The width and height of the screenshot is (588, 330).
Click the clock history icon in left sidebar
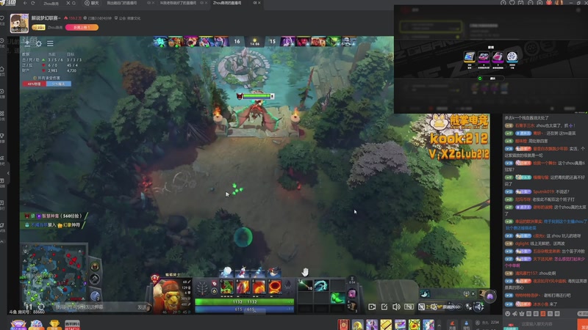(x=2, y=40)
